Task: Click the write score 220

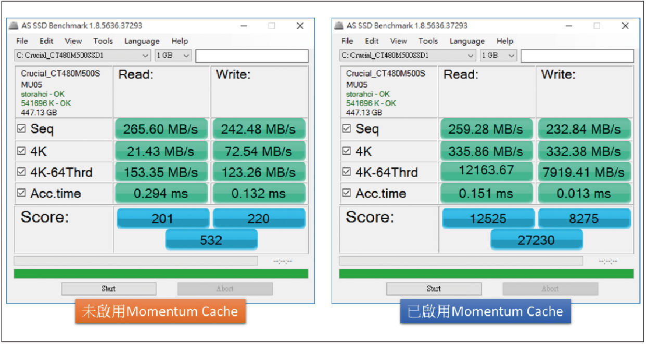Action: click(x=259, y=218)
